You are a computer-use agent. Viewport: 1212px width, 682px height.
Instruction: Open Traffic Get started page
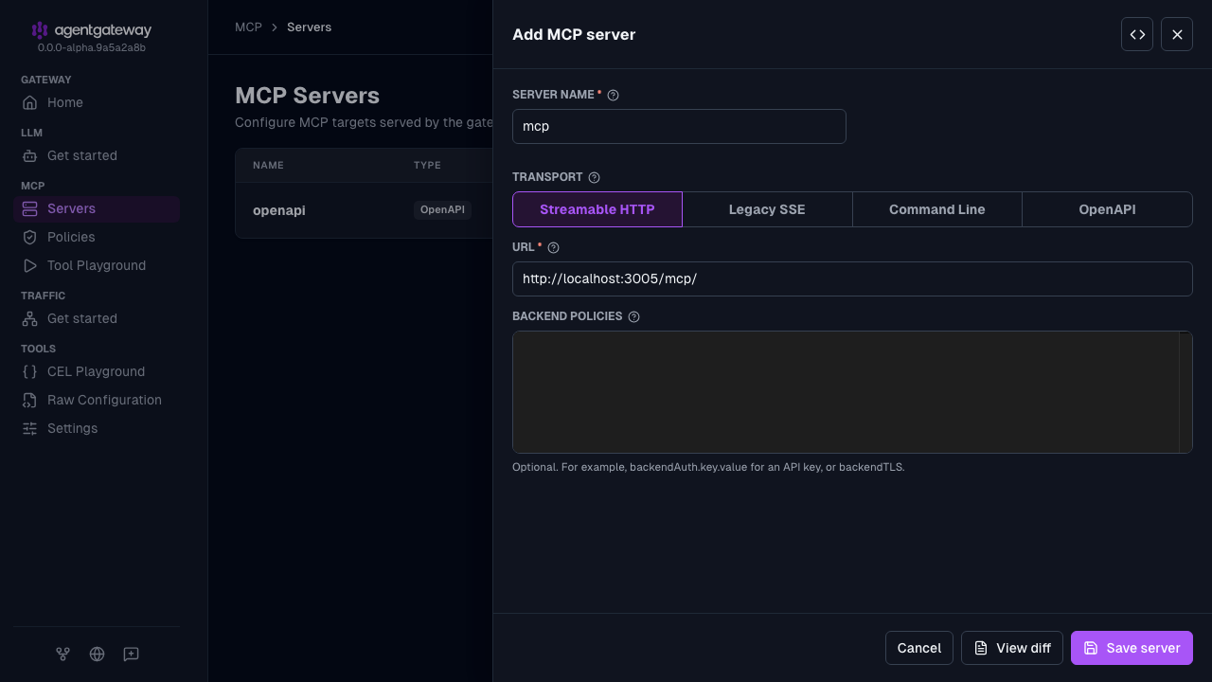tap(97, 318)
